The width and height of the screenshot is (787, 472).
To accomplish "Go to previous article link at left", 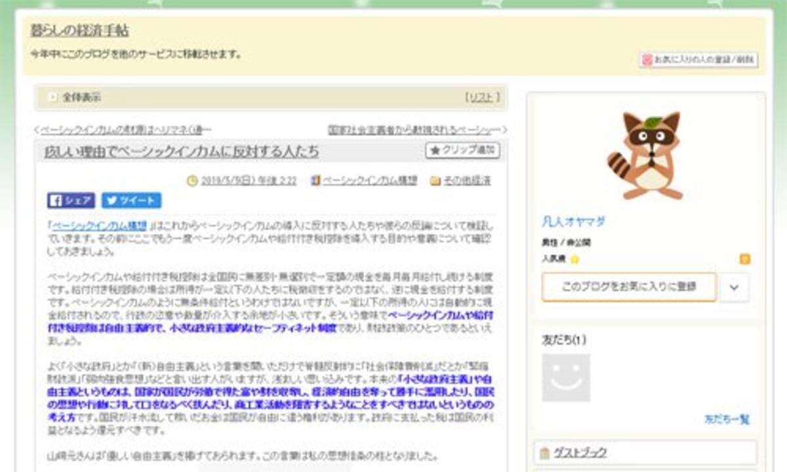I will 123,130.
